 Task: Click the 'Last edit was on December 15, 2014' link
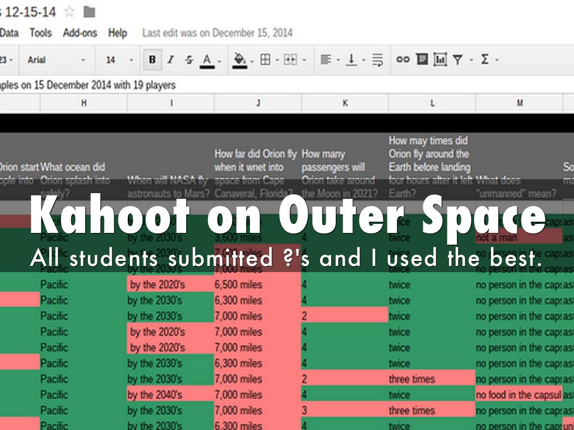click(217, 33)
